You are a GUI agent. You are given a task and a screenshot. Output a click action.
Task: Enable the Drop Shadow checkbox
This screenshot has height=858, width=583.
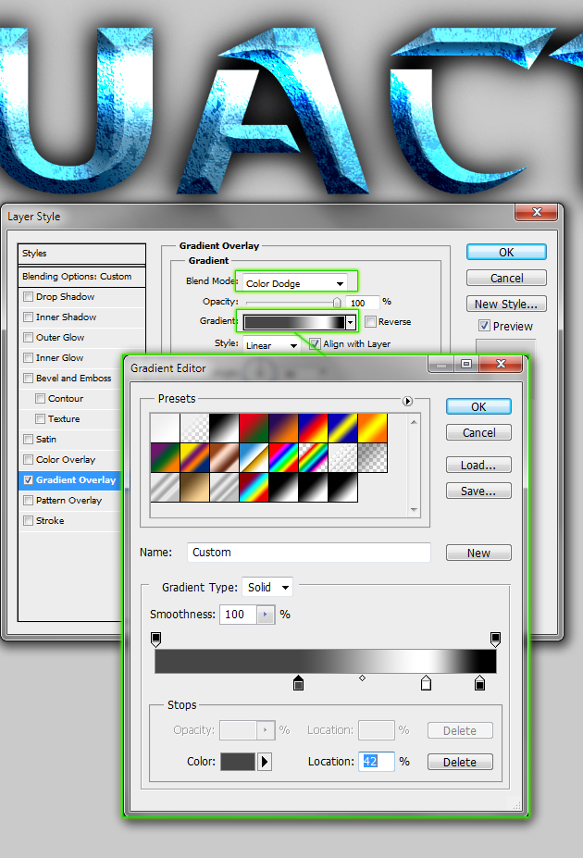[x=28, y=297]
